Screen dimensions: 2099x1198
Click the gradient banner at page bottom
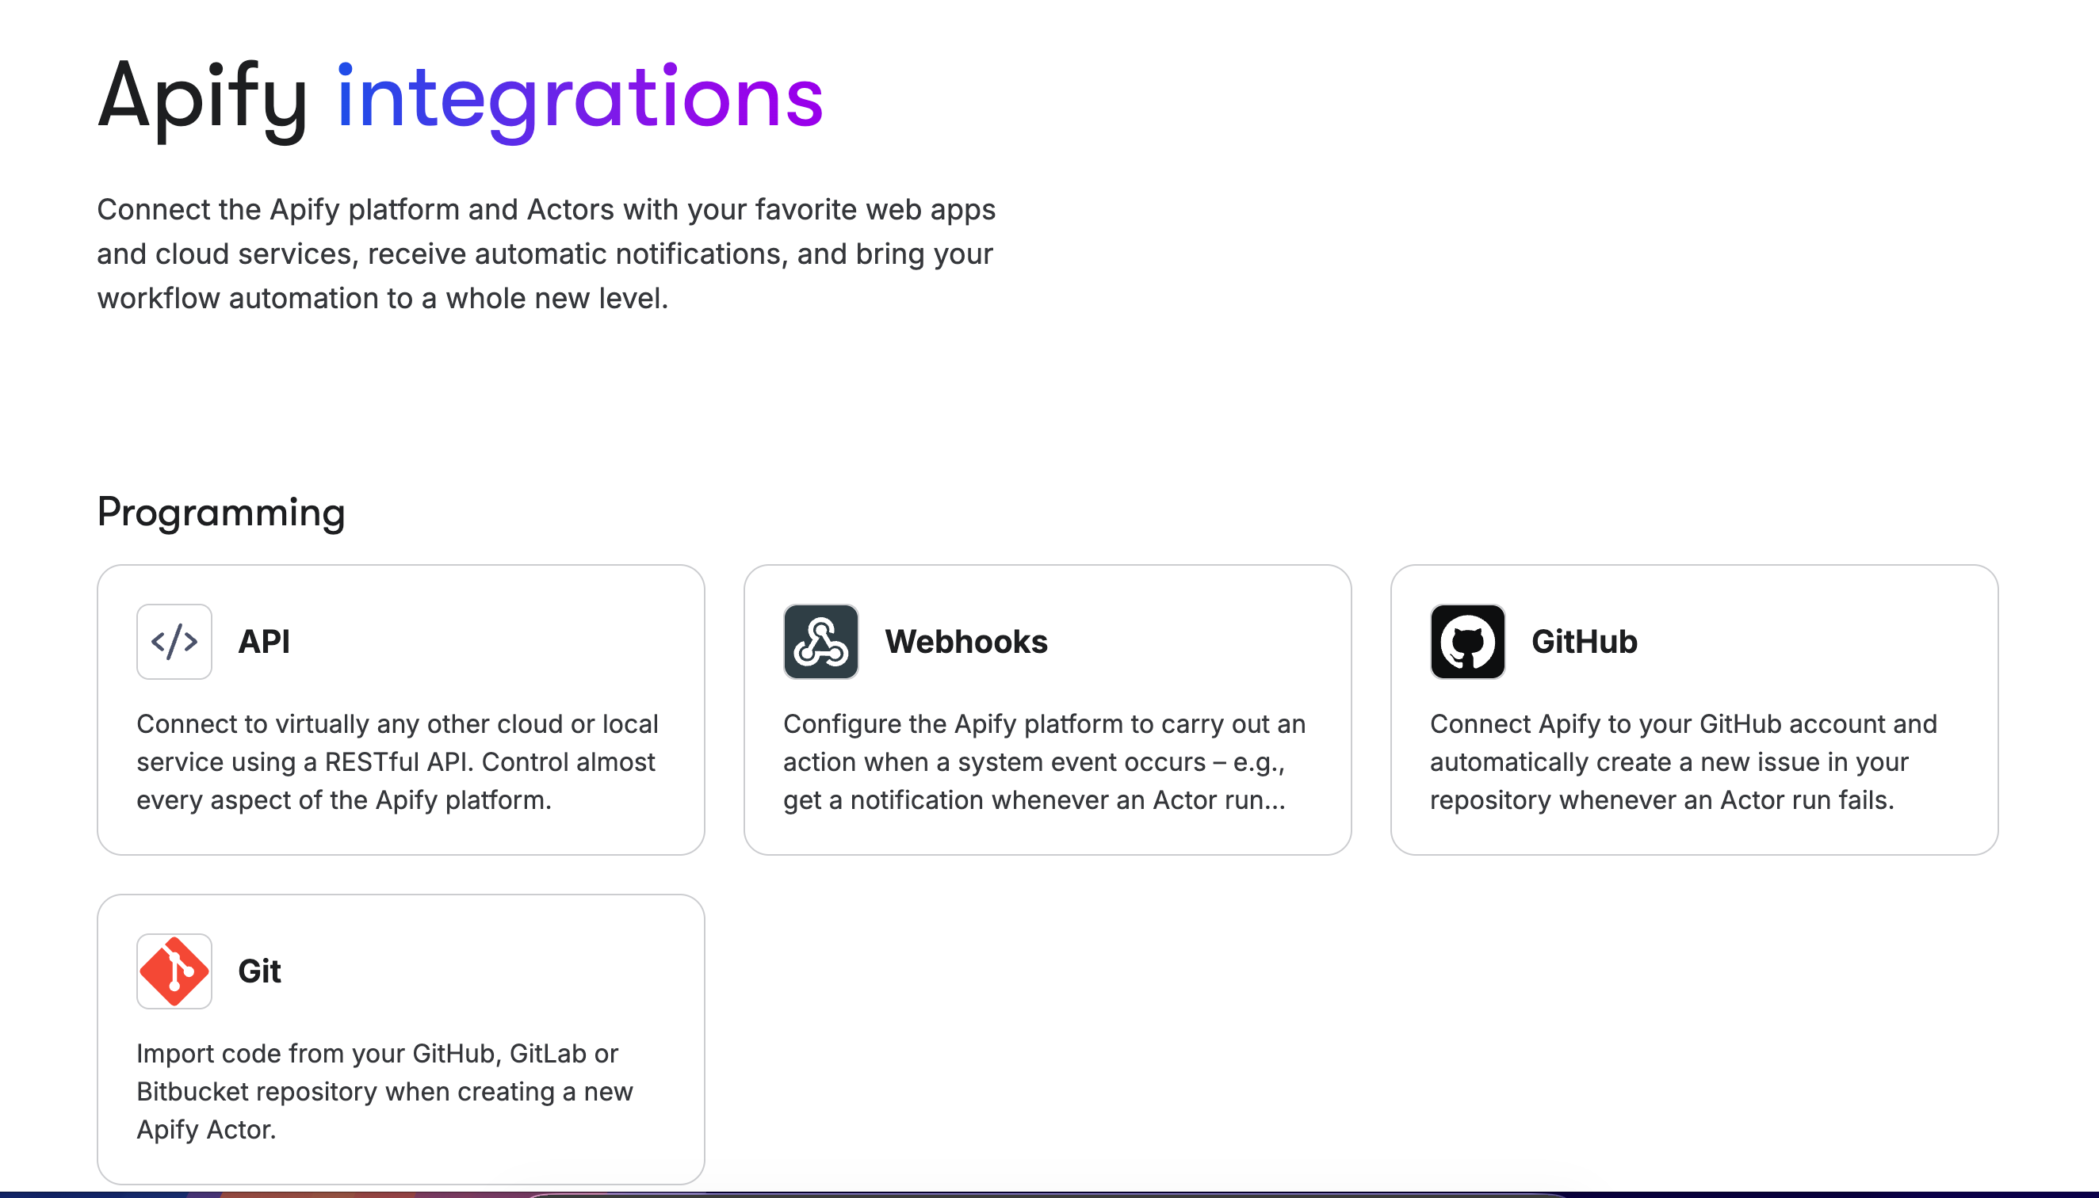[1049, 1193]
